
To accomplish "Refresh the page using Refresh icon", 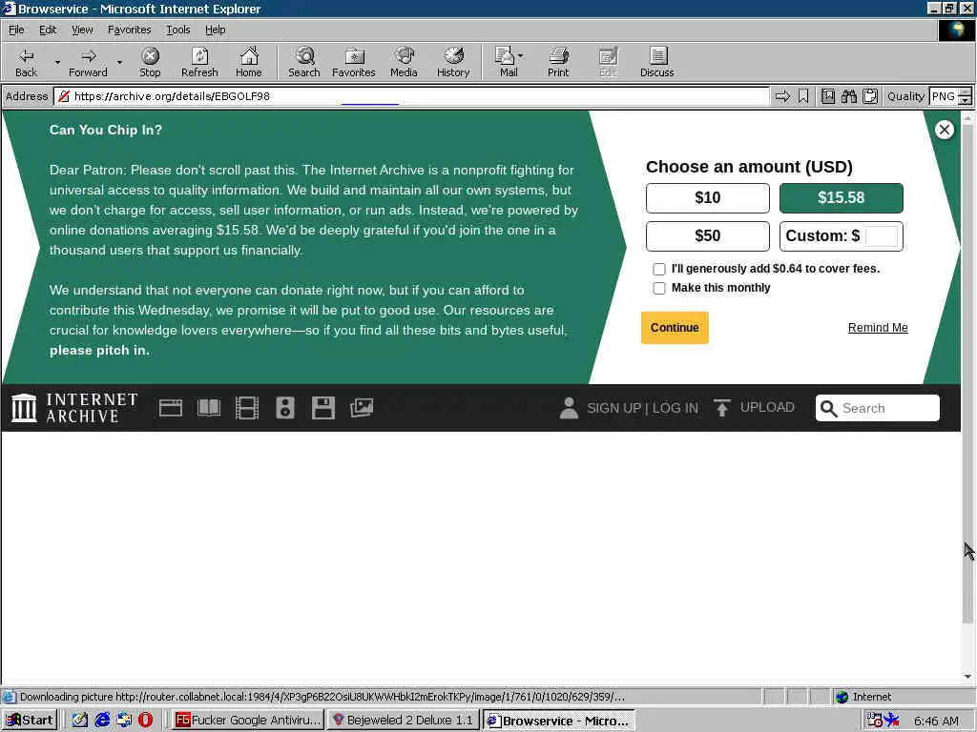I will 199,62.
